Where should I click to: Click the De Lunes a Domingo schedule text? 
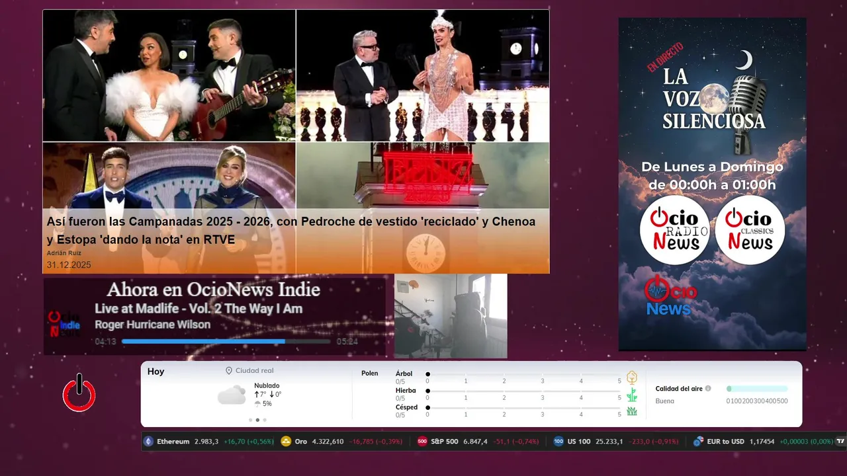point(712,175)
